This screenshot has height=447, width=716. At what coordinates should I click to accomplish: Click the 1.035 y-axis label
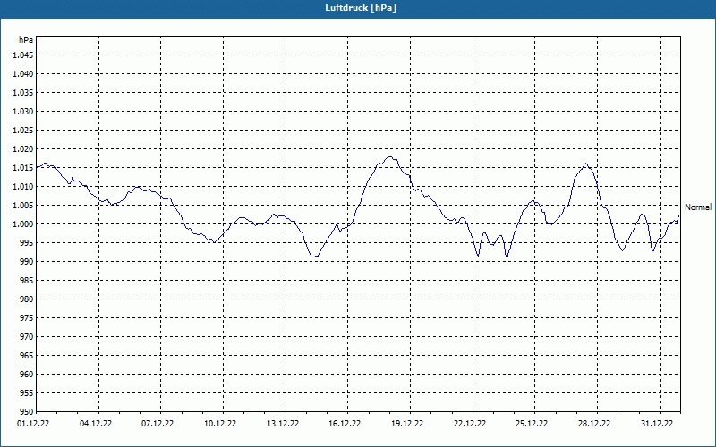22,93
